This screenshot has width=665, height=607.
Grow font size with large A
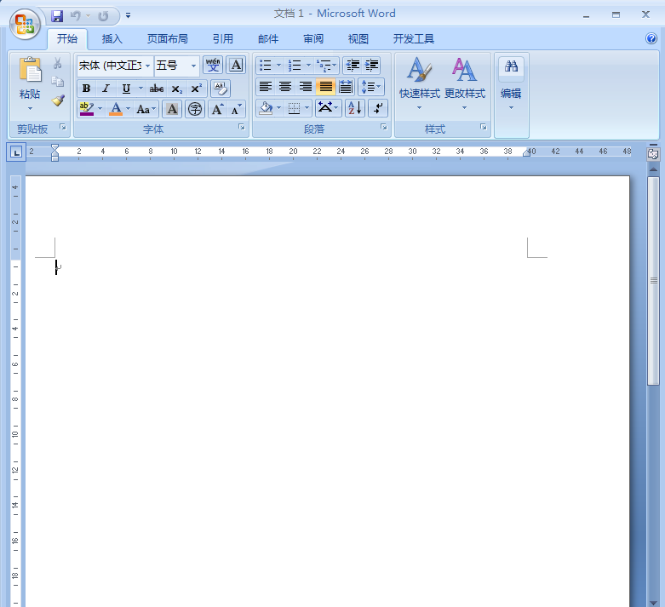click(218, 110)
